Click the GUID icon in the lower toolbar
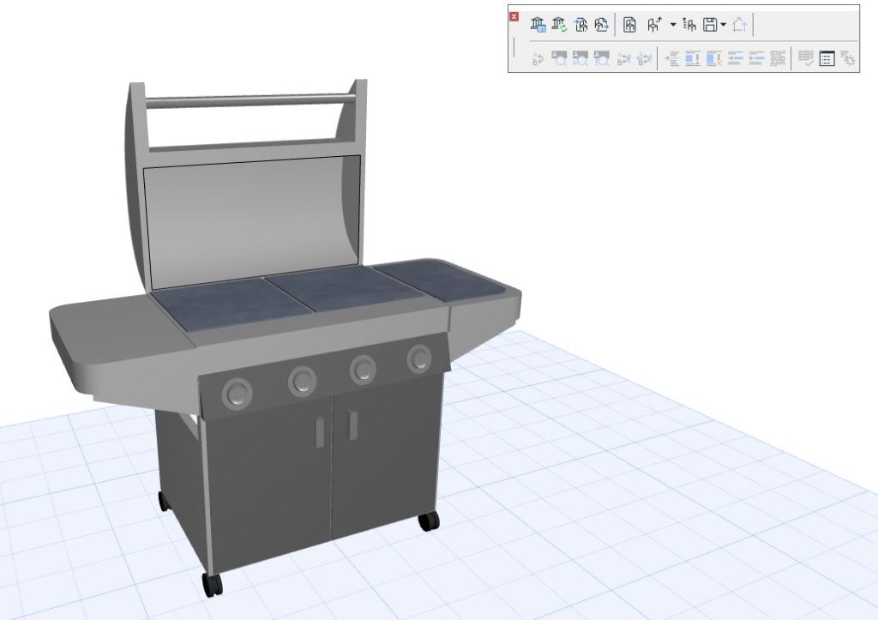This screenshot has height=620, width=878. pos(777,58)
